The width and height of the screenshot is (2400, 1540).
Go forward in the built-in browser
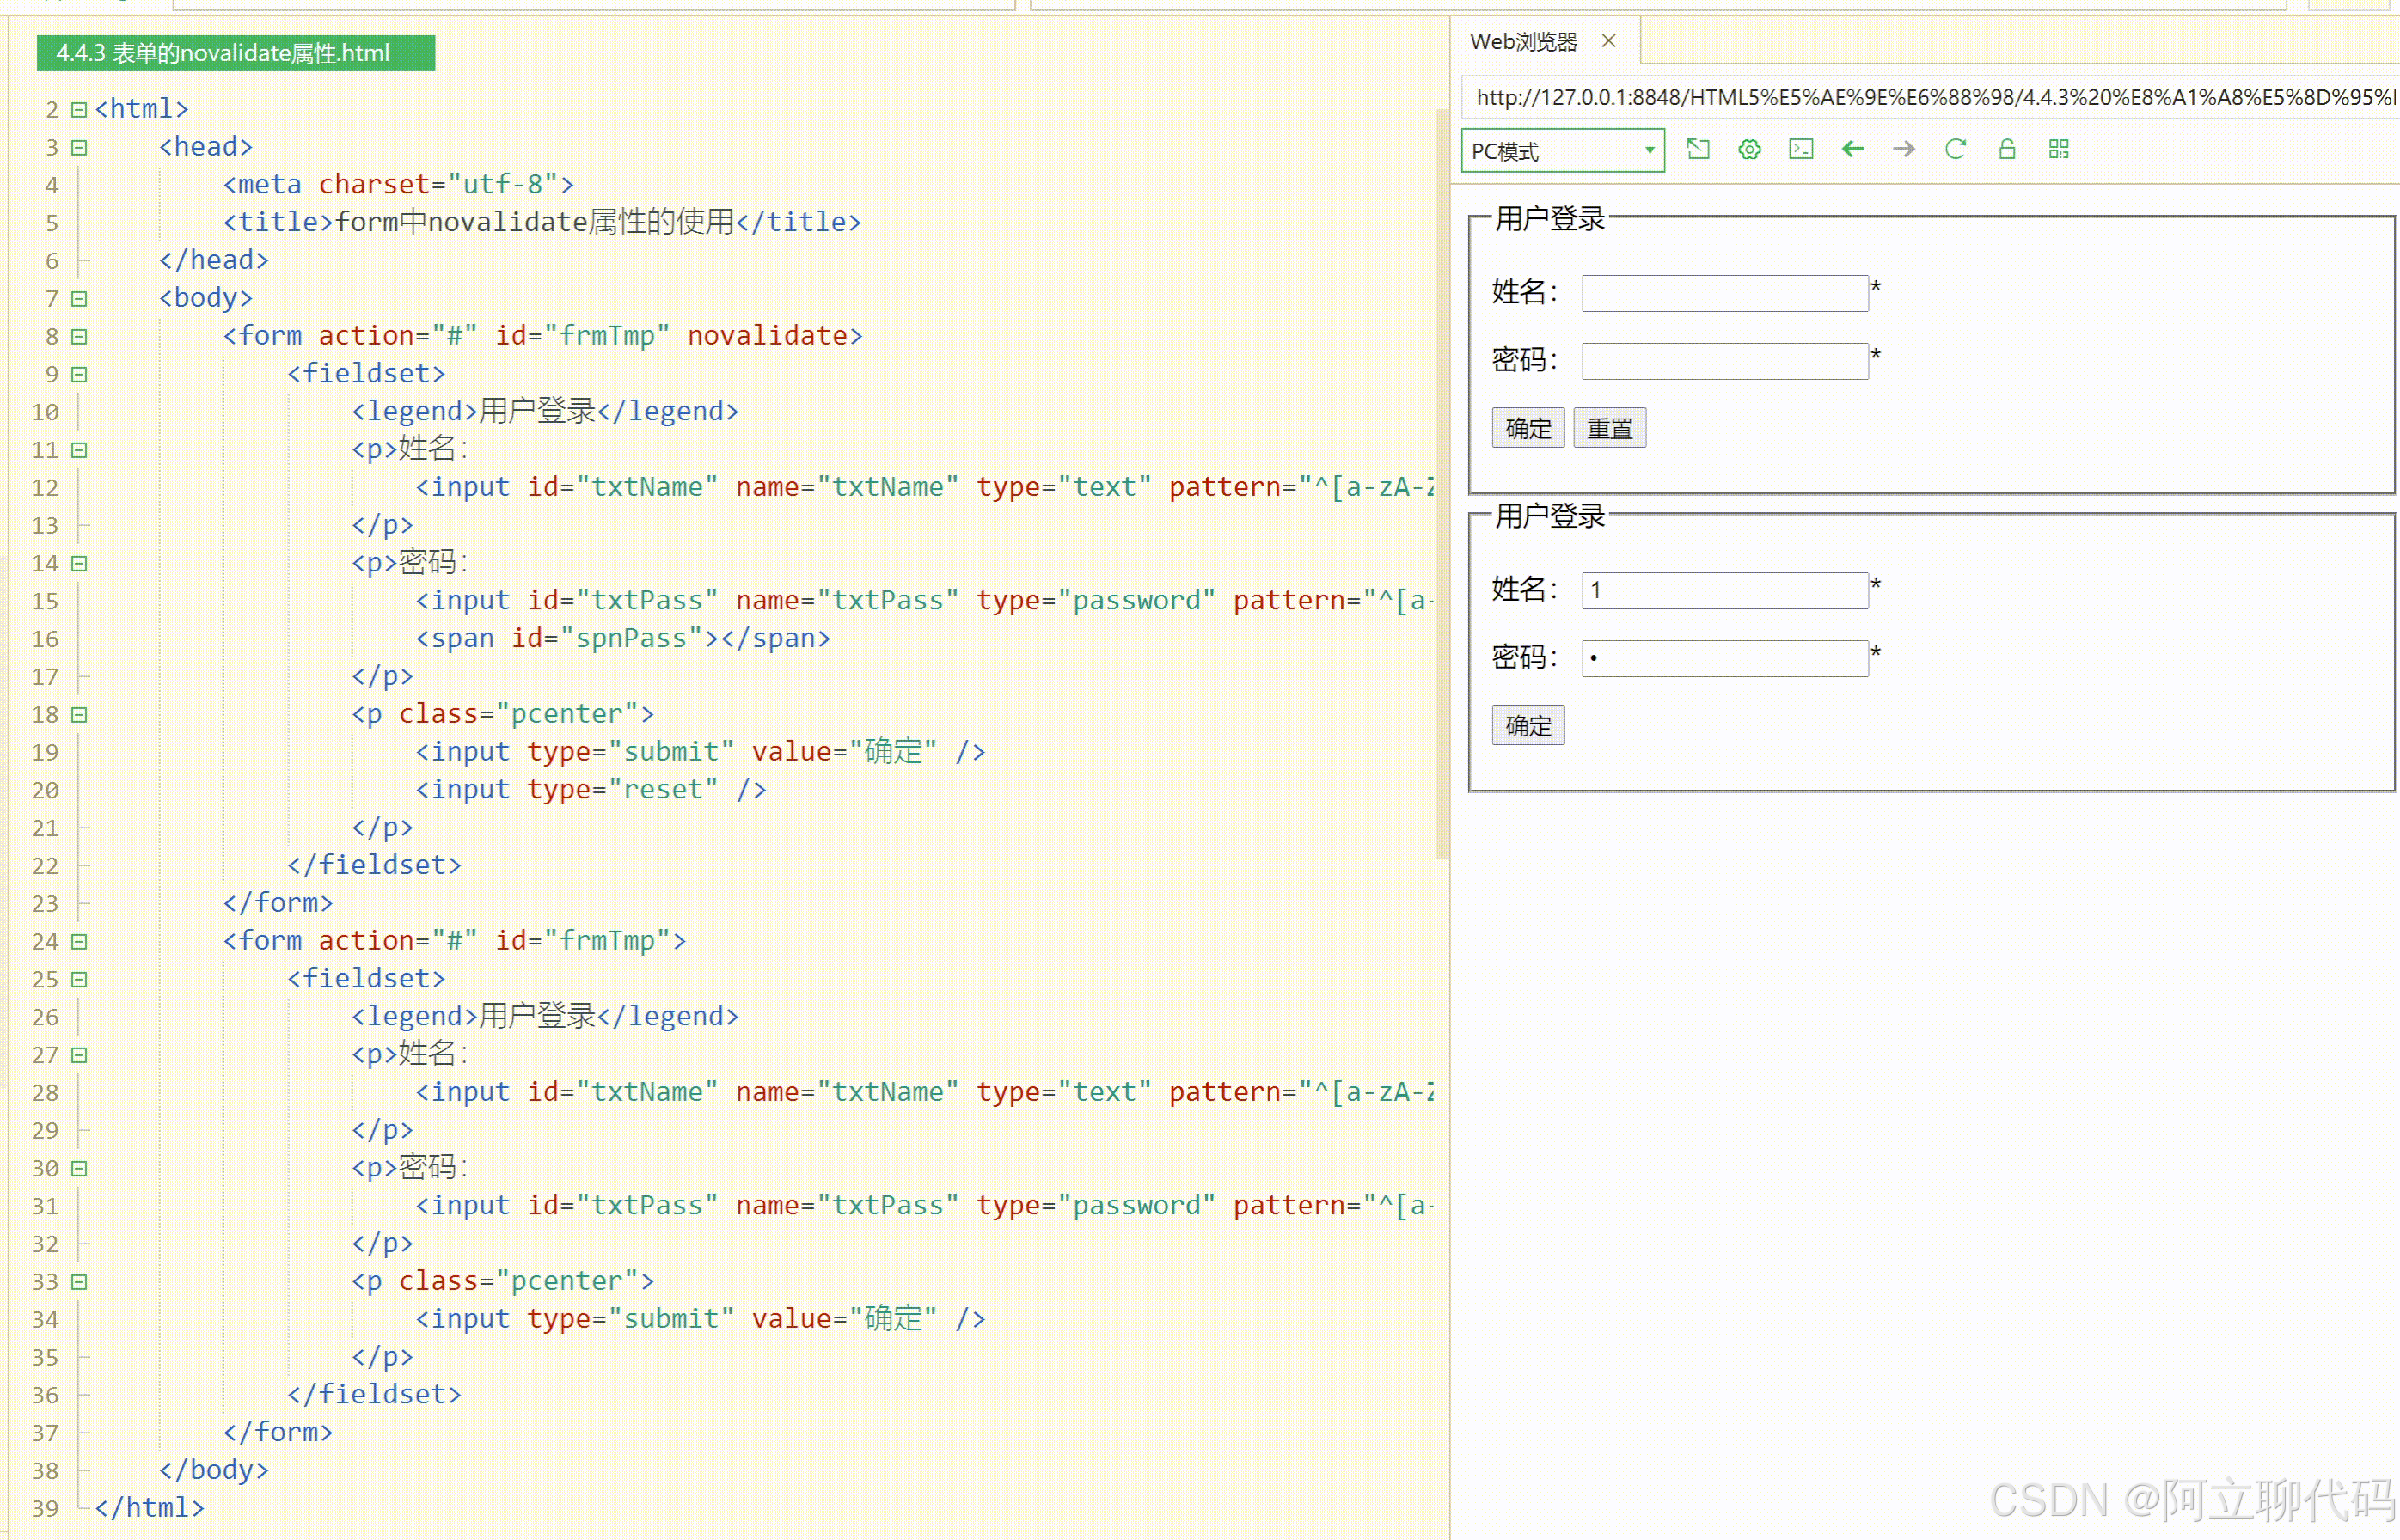click(x=1904, y=150)
